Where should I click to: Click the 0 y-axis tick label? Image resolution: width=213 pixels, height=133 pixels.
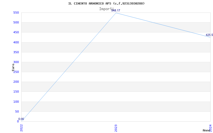[18, 121]
